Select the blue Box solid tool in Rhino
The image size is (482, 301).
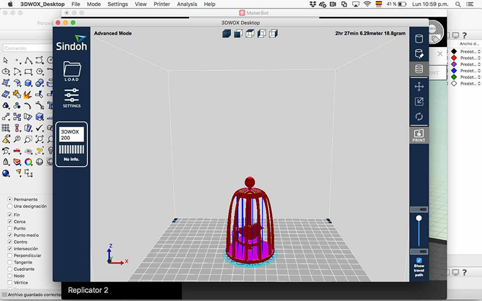[x=28, y=83]
